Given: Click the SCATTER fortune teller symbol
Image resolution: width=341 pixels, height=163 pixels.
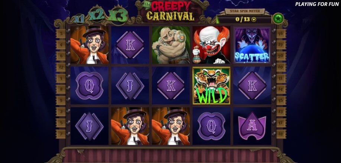Looking at the screenshot, I should (x=252, y=45).
